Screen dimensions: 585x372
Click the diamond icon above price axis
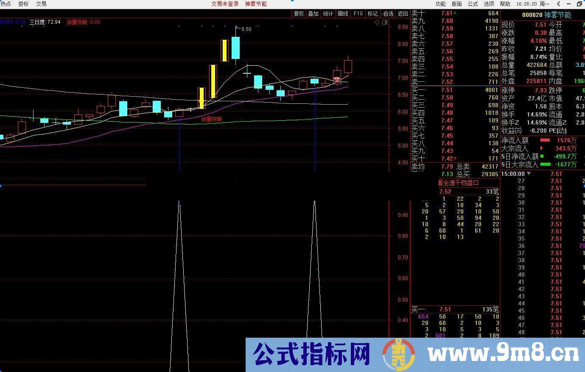point(377,22)
